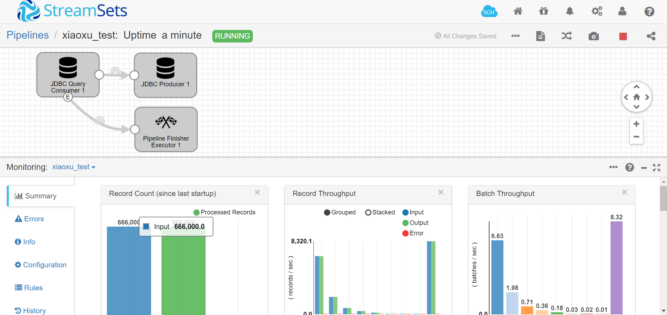Image resolution: width=667 pixels, height=315 pixels.
Task: Click the purple 8.32 batch throughput bar
Action: [616, 268]
